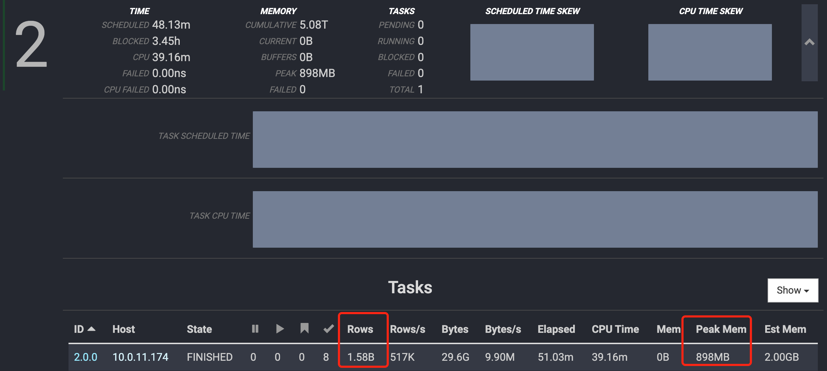The image size is (827, 371).
Task: Sort tasks by the Host column
Action: click(x=124, y=329)
